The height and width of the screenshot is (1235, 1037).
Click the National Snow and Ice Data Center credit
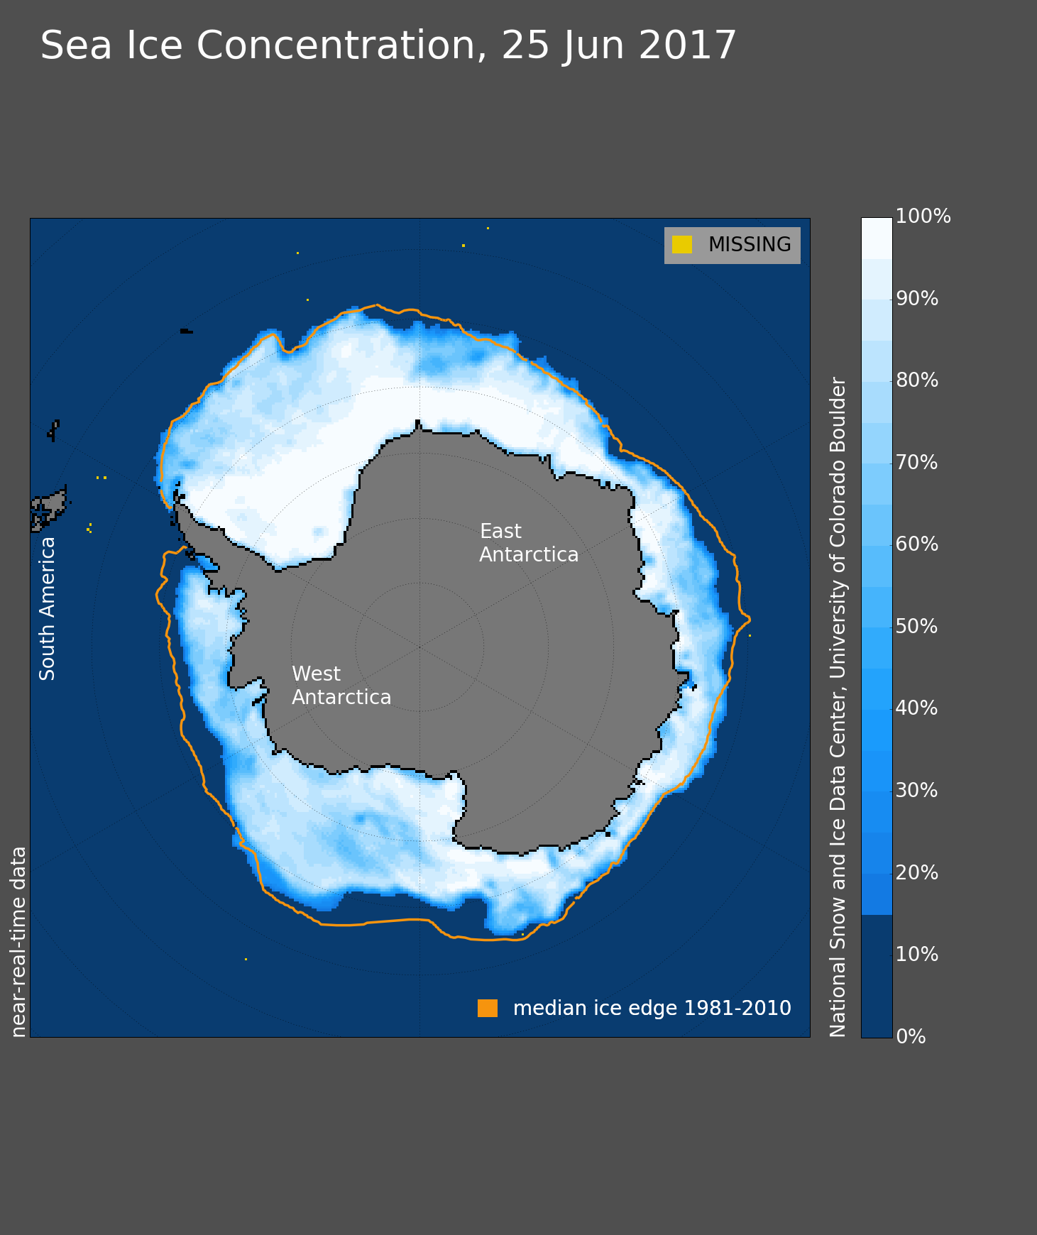point(838,706)
